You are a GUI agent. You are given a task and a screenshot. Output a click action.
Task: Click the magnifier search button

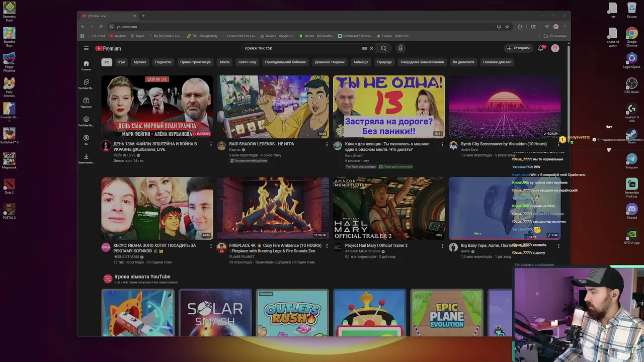click(x=383, y=48)
